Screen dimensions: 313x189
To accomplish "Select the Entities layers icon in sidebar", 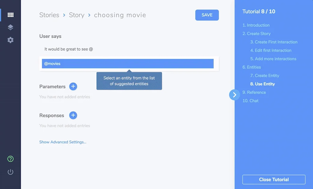I will (x=10, y=27).
